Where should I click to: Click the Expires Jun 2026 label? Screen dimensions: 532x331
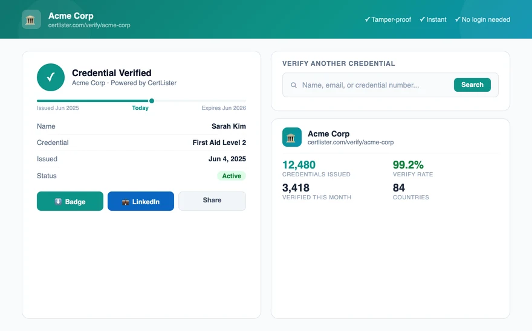(224, 108)
